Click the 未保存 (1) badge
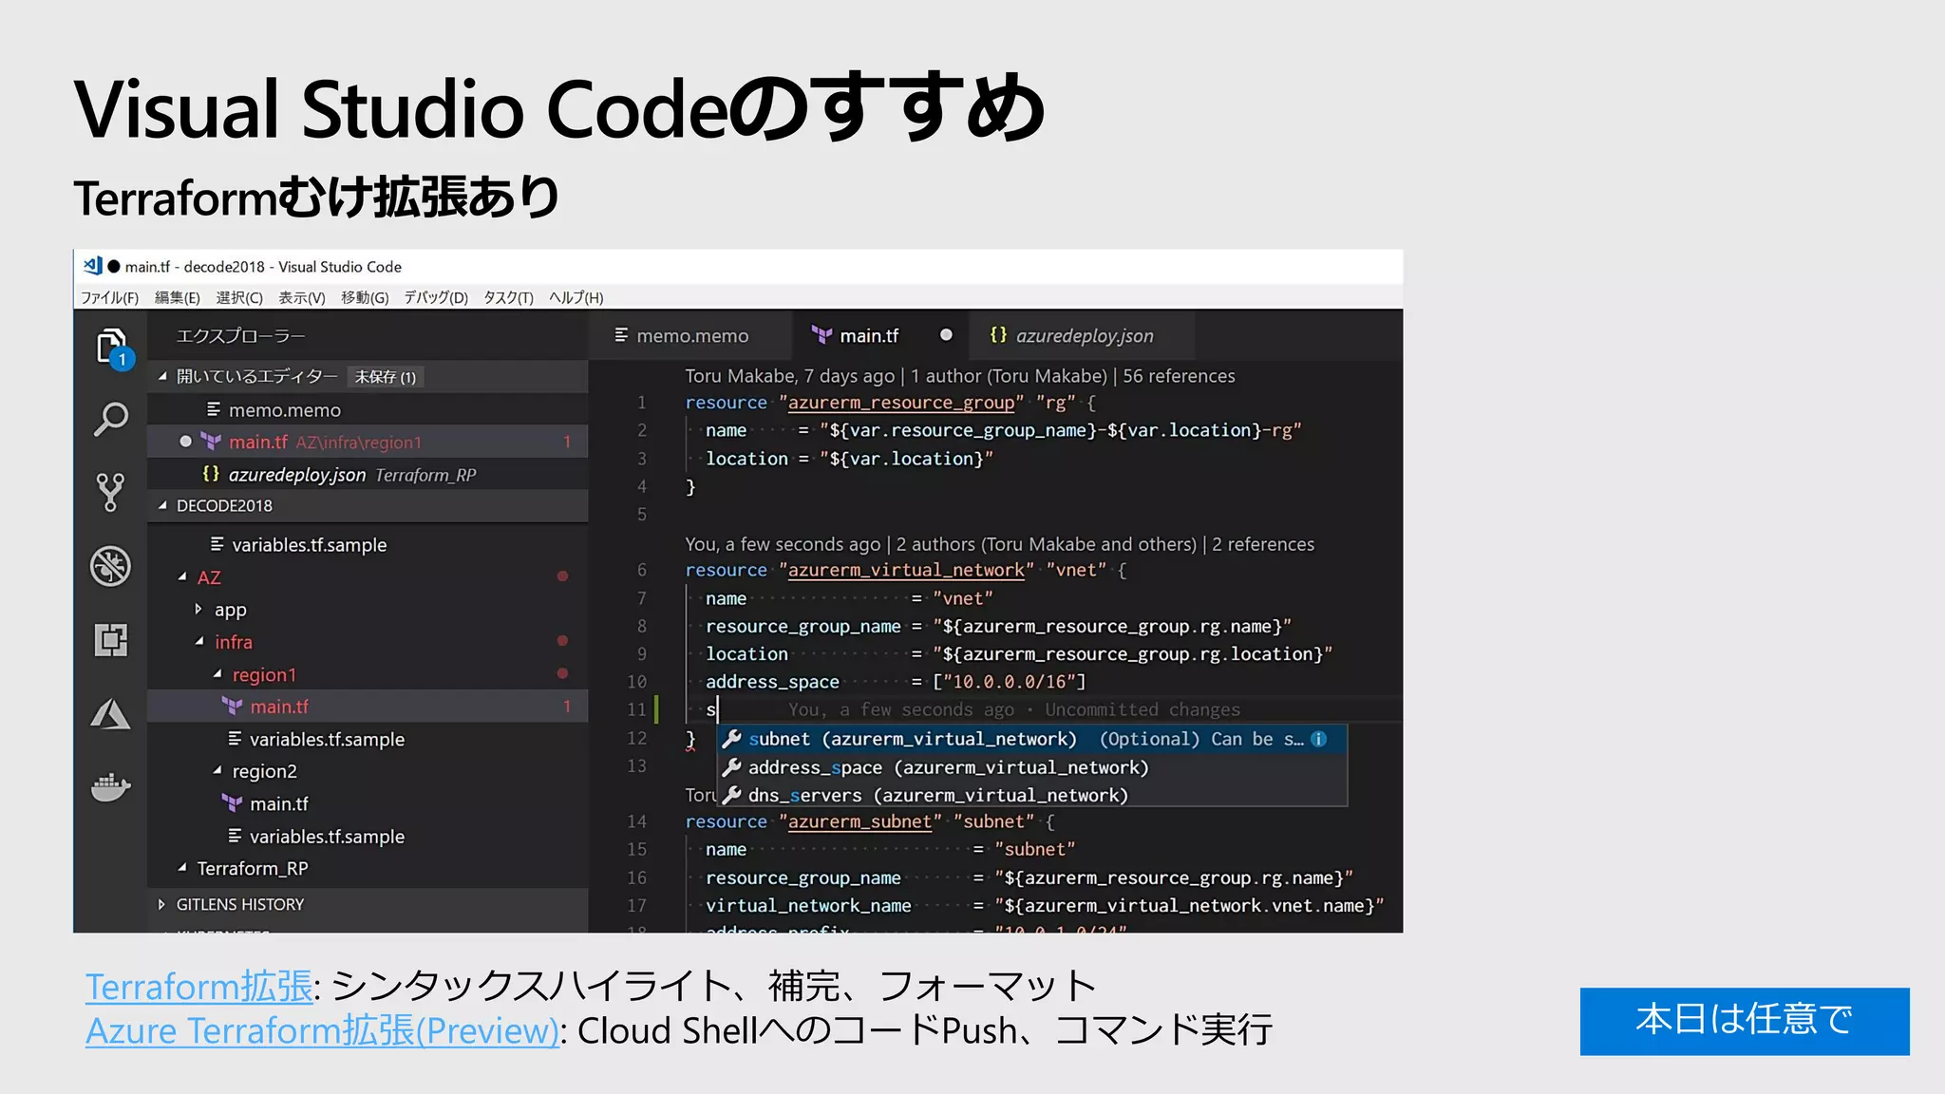This screenshot has height=1094, width=1945. pyautogui.click(x=385, y=377)
